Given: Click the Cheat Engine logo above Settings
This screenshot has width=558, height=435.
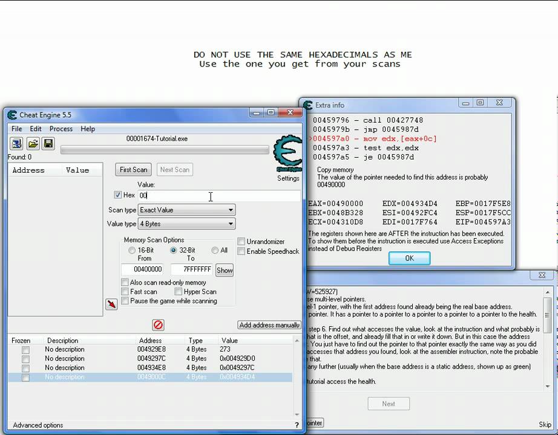Looking at the screenshot, I should pos(288,153).
